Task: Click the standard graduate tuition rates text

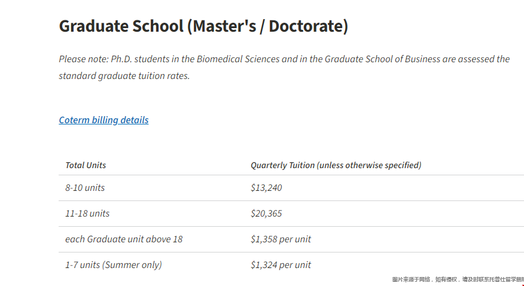Action: coord(124,75)
